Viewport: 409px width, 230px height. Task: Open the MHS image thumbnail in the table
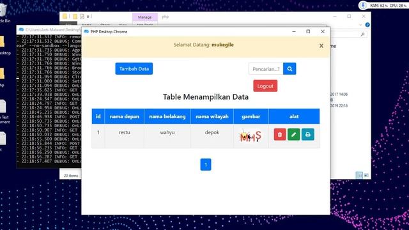(250, 136)
